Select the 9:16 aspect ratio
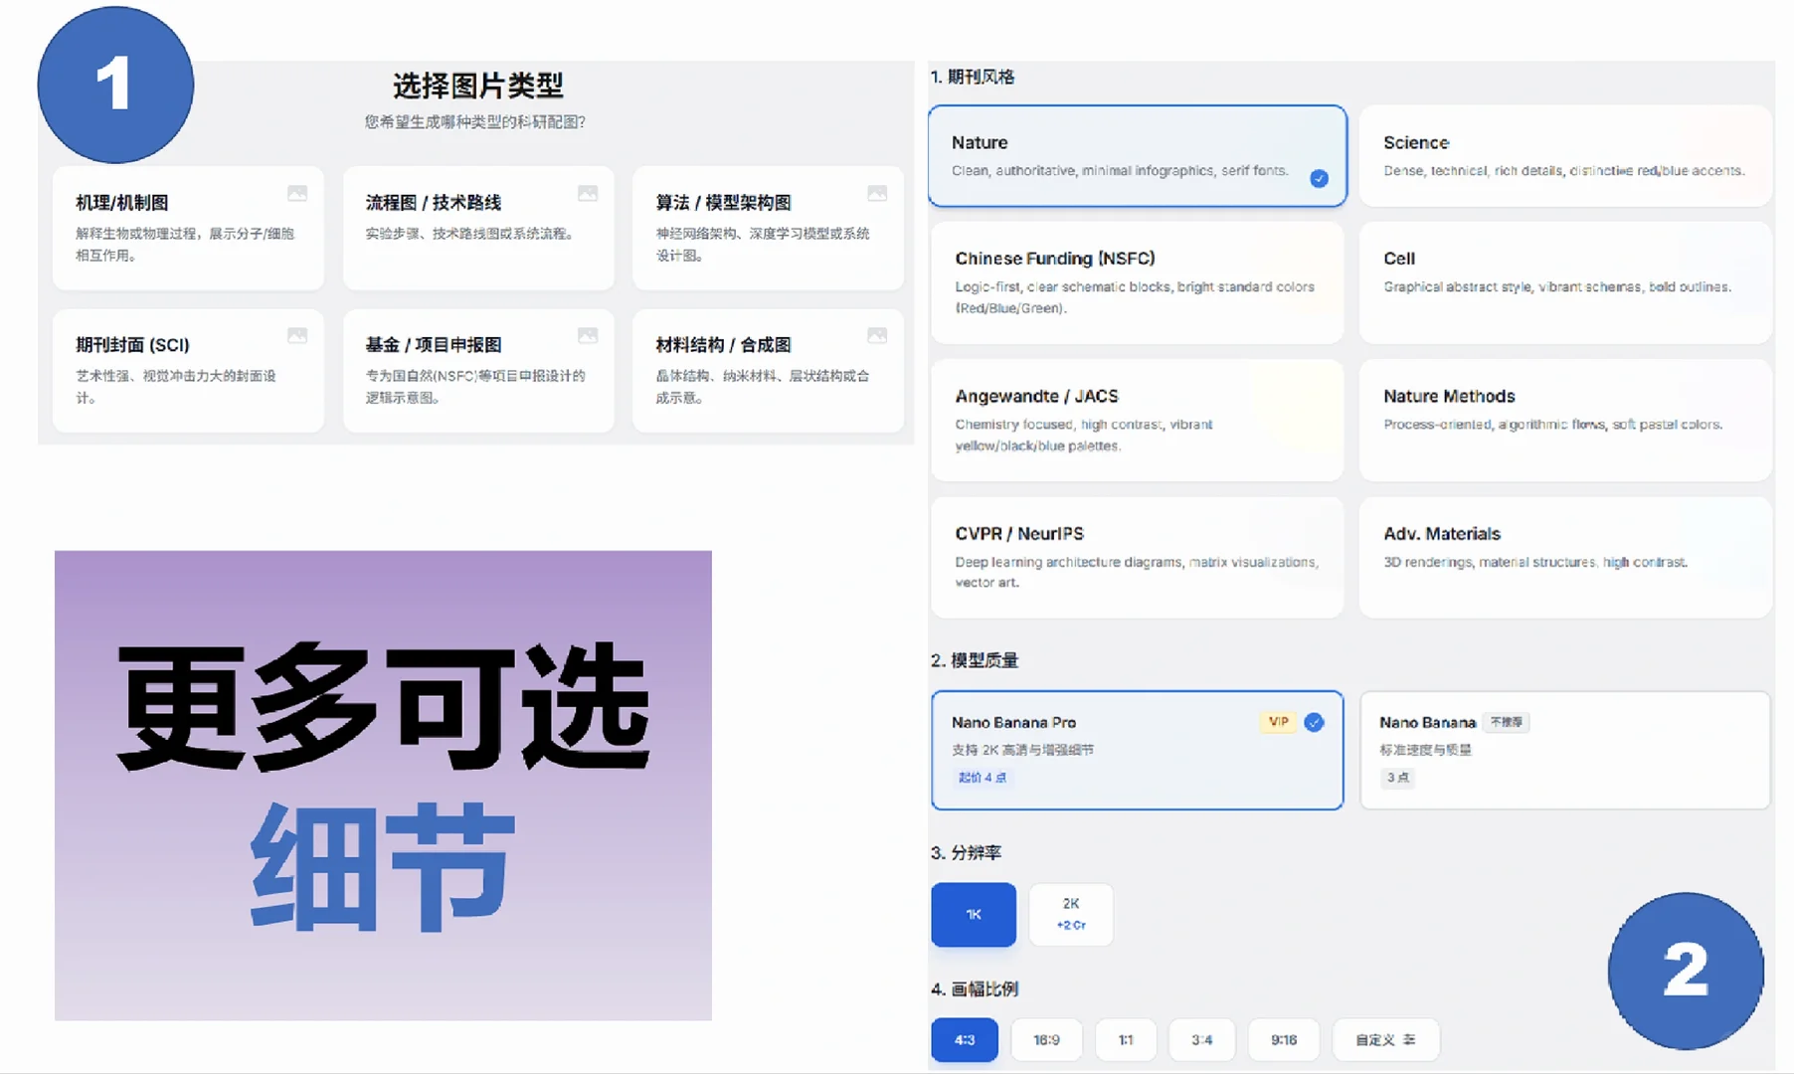1794x1074 pixels. [1284, 1039]
